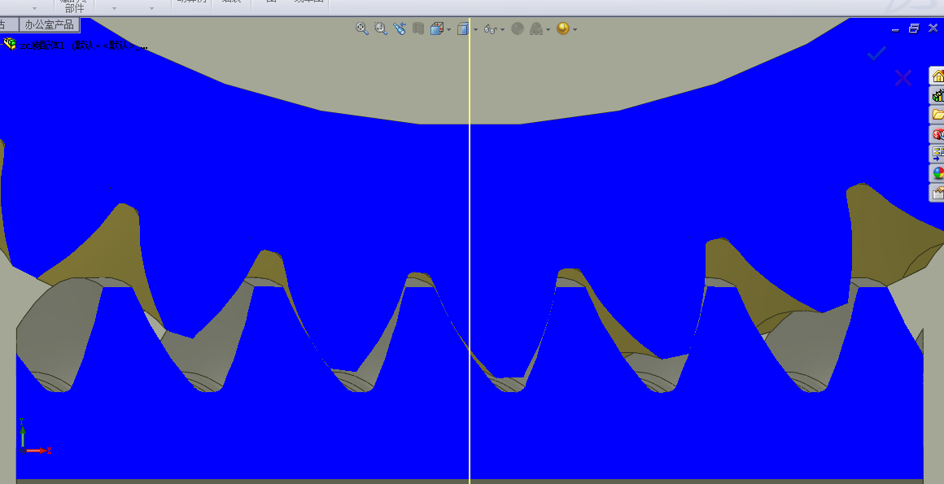Click the zc装配体1 assembly tree icon

click(x=10, y=43)
